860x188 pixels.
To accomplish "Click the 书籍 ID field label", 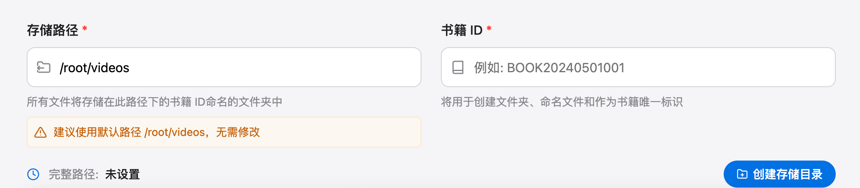I will [x=462, y=30].
